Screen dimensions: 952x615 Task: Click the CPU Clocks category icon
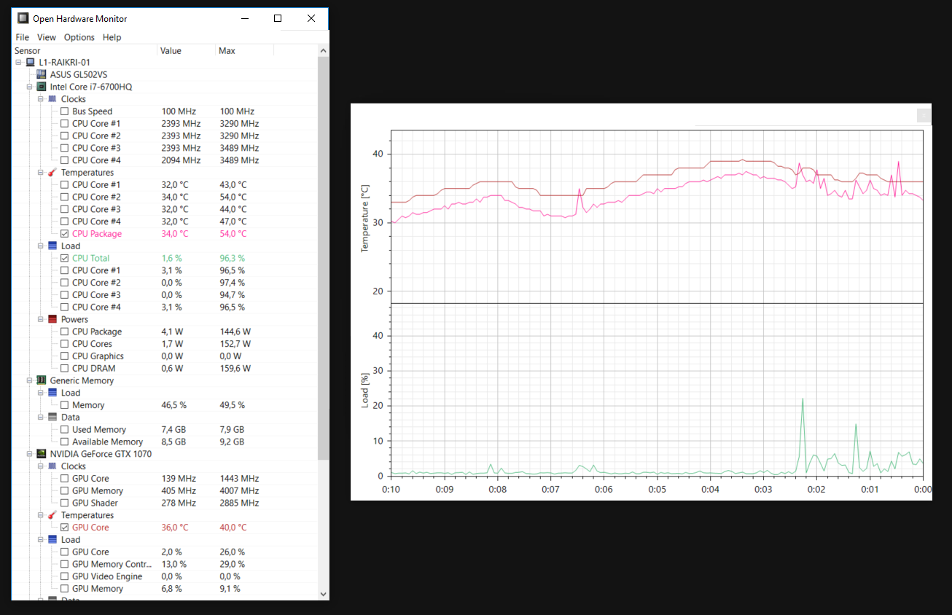click(x=52, y=99)
